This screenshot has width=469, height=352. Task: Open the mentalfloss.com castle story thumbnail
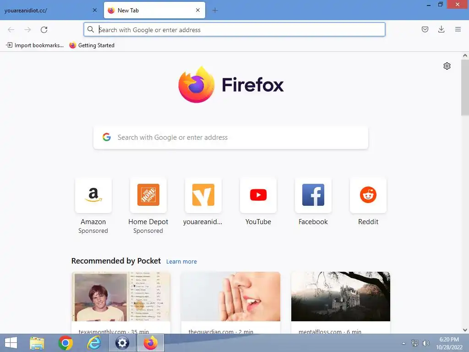tap(341, 297)
